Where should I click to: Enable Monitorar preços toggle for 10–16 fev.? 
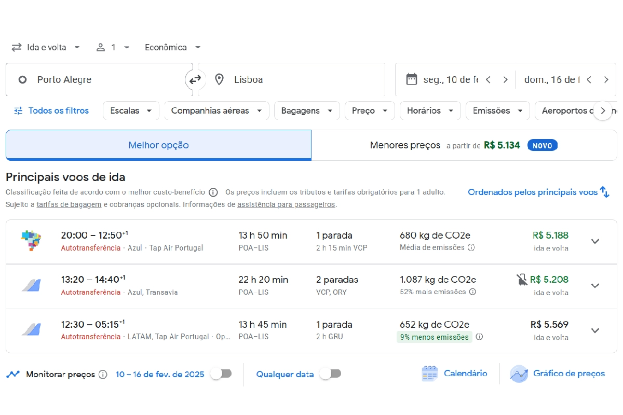coord(221,374)
